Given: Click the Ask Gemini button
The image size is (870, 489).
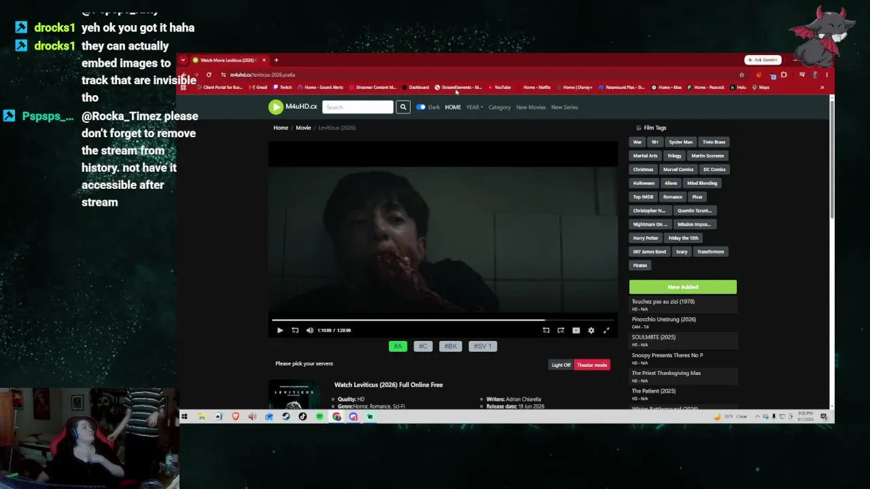Looking at the screenshot, I should coord(763,60).
